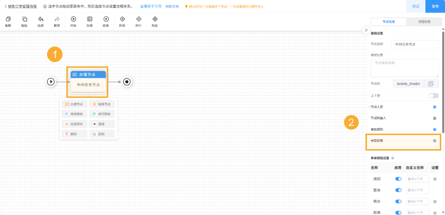
Task: Open the 查看新手引导 link
Action: pyautogui.click(x=151, y=6)
